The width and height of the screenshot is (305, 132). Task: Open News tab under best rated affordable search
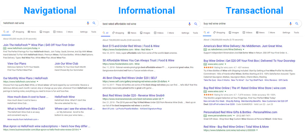point(132,33)
